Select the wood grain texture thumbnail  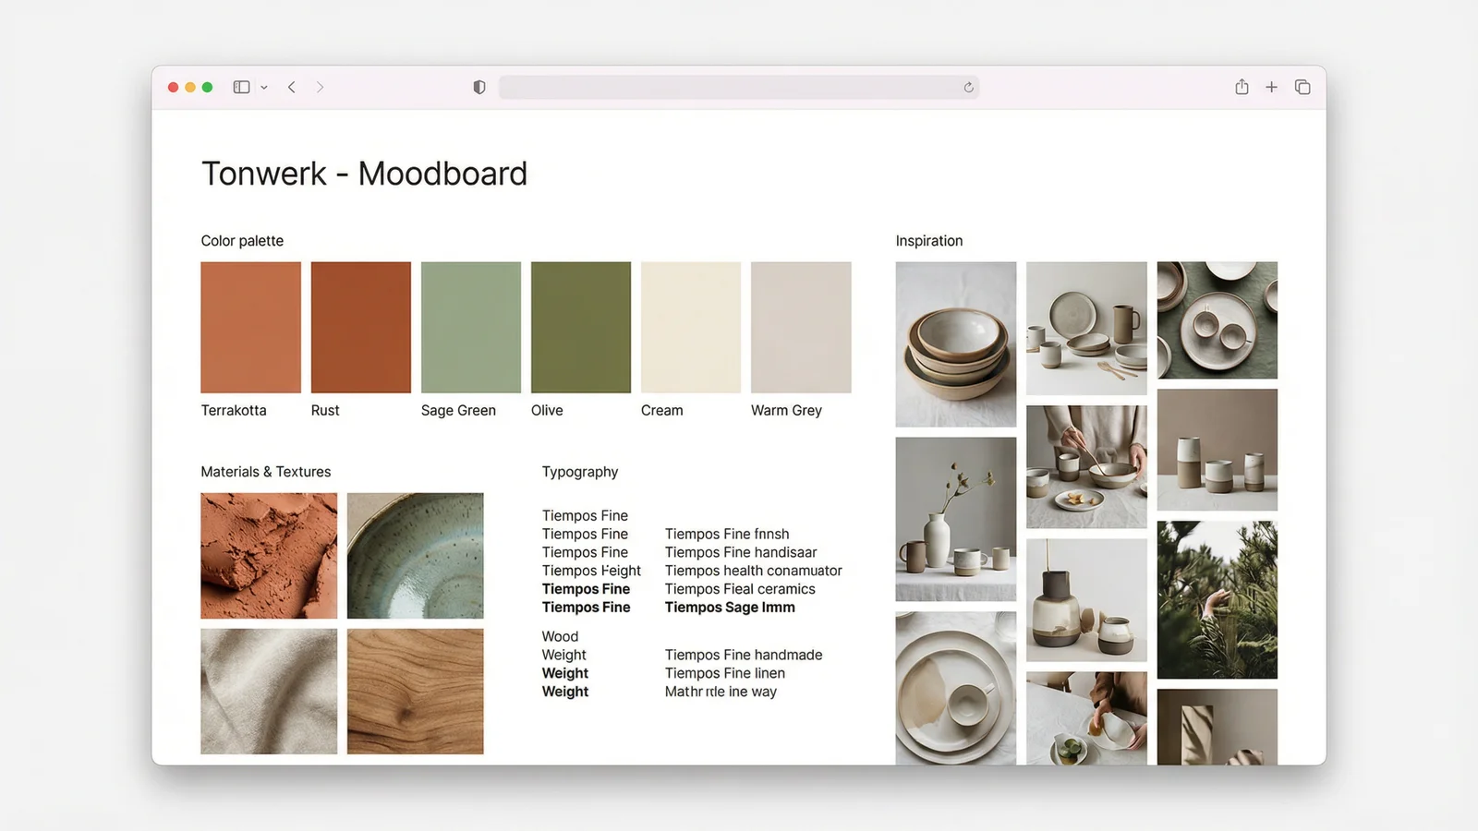click(x=414, y=691)
